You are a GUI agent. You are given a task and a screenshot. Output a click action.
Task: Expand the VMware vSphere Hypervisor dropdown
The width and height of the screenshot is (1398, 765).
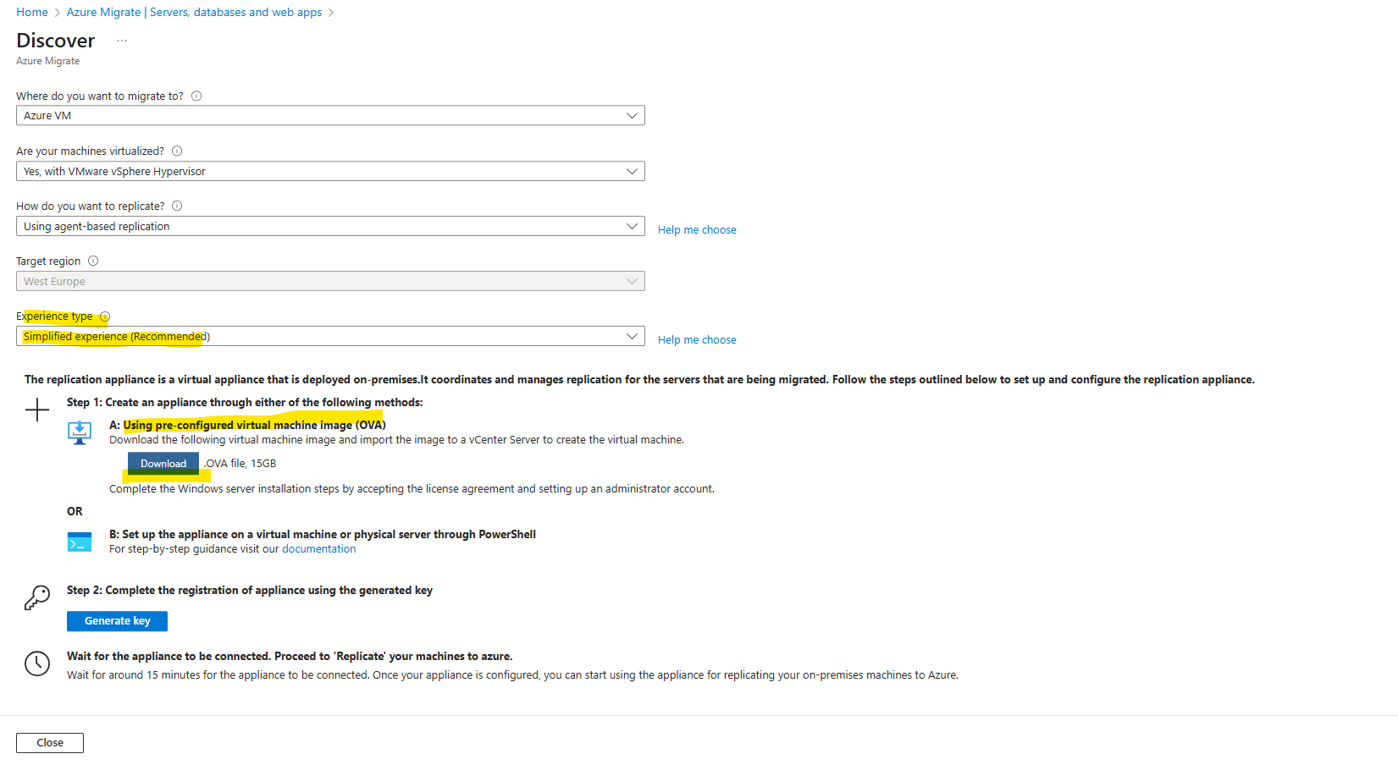pyautogui.click(x=330, y=171)
